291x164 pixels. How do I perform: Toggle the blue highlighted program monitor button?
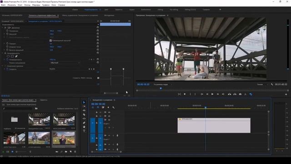tap(251, 94)
